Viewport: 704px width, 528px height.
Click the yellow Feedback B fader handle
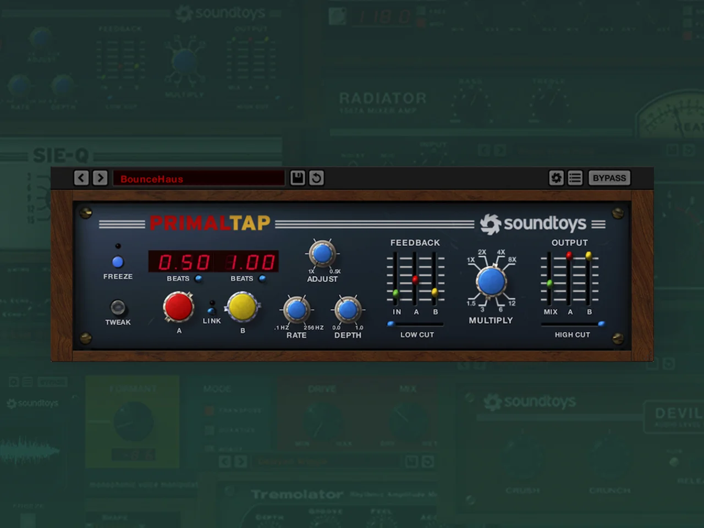435,292
